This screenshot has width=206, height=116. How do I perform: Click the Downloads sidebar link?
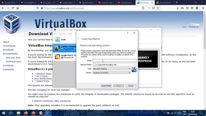point(8,50)
